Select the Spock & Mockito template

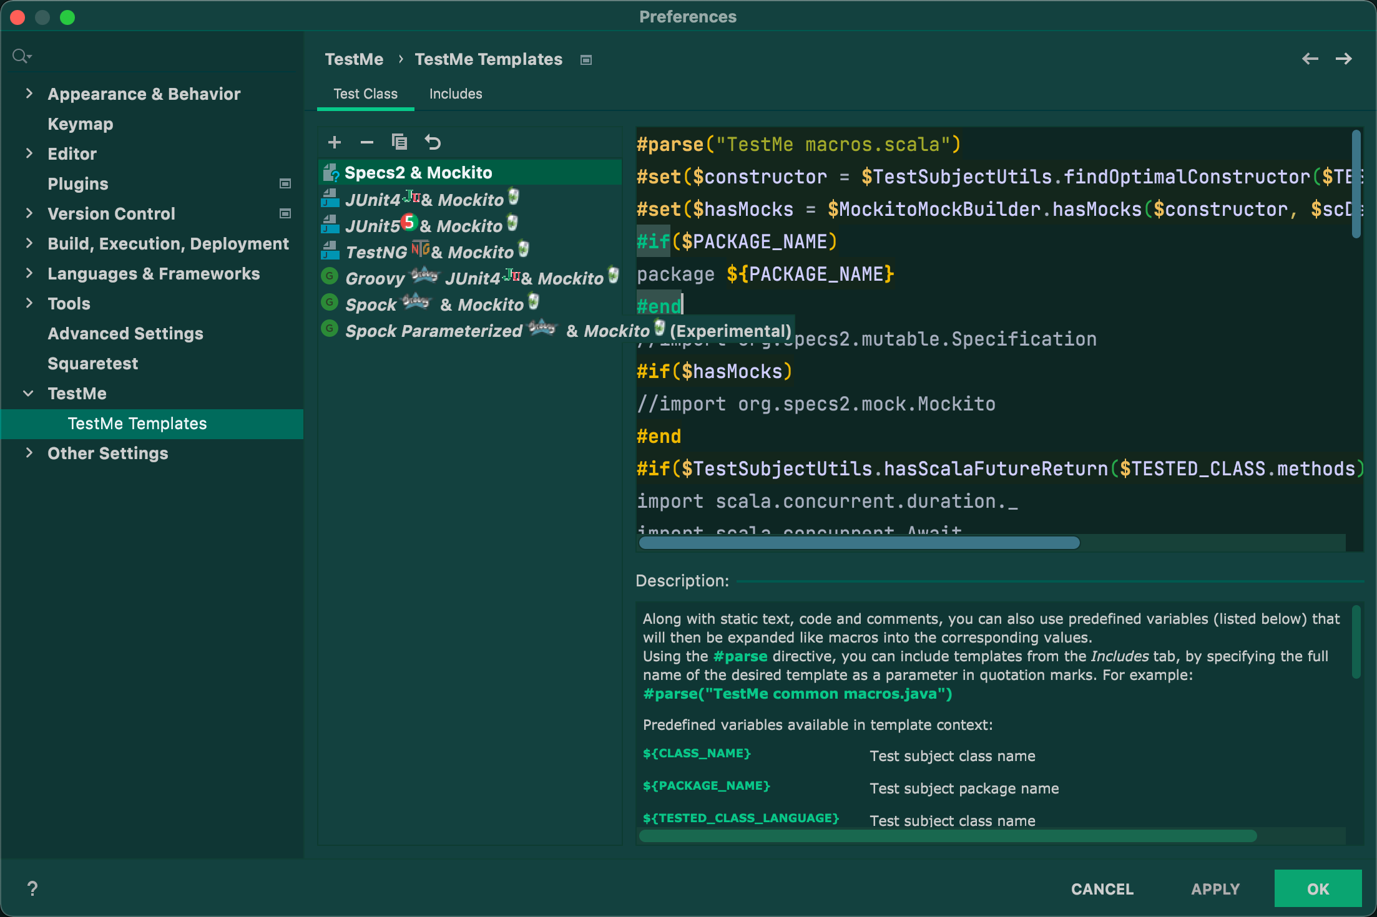pyautogui.click(x=469, y=304)
